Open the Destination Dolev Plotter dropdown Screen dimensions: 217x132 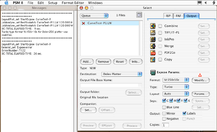pos(122,74)
